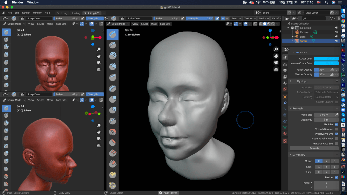The image size is (347, 195).
Task: Click the Remesh button
Action: (314, 148)
